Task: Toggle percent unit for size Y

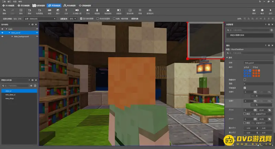Action: 269,119
